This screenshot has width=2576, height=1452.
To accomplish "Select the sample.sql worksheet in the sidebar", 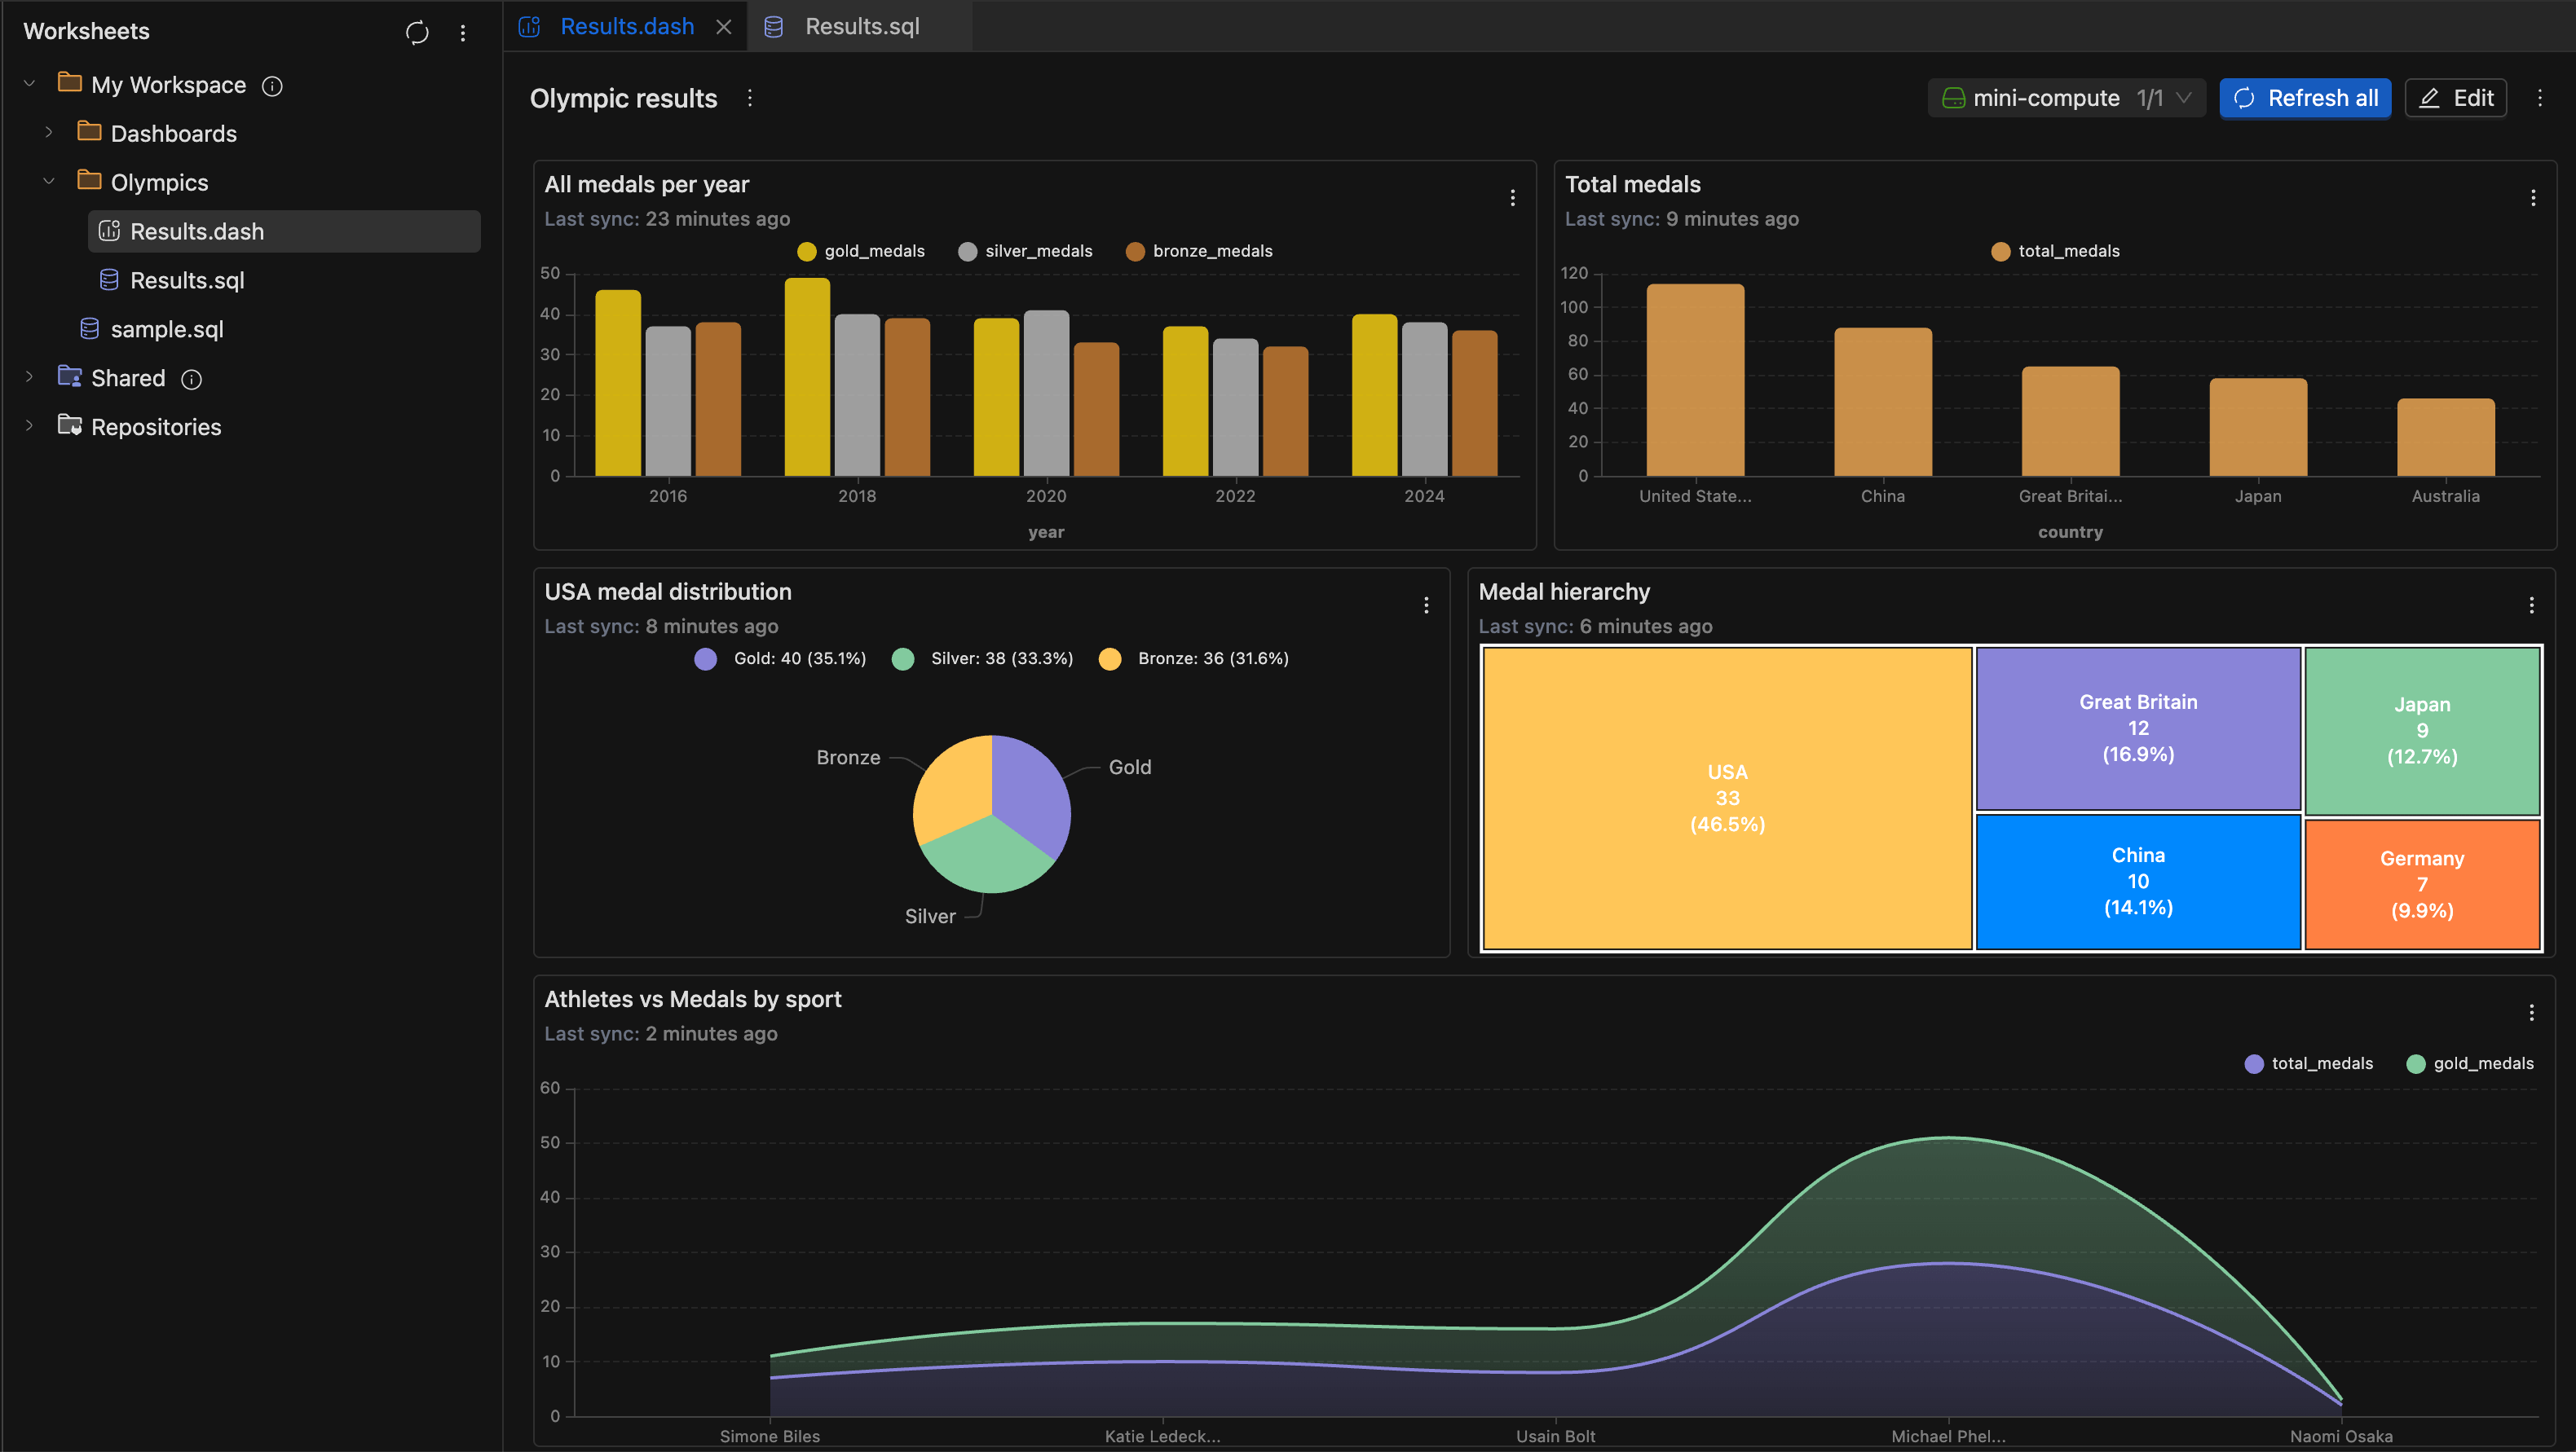I will [x=166, y=328].
